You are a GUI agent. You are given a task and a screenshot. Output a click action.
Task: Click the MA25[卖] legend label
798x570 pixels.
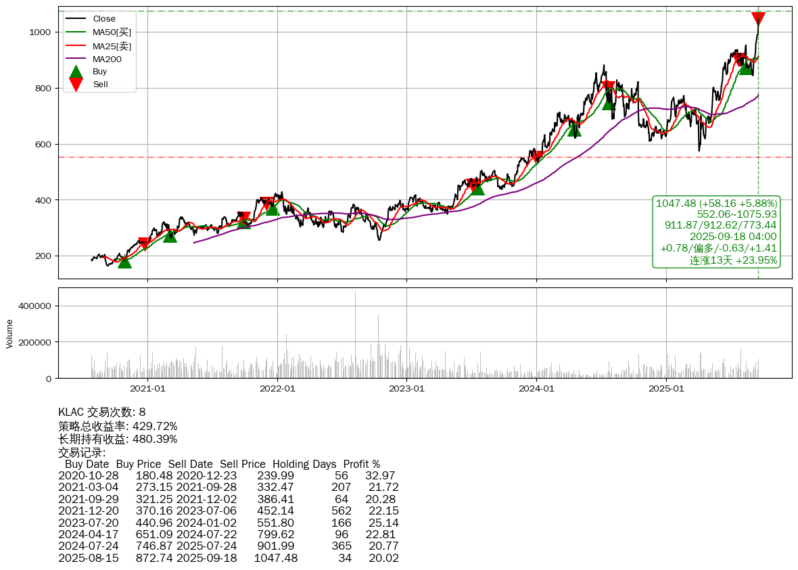click(x=112, y=45)
